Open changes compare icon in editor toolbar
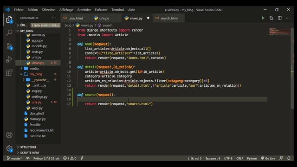 coord(271,18)
